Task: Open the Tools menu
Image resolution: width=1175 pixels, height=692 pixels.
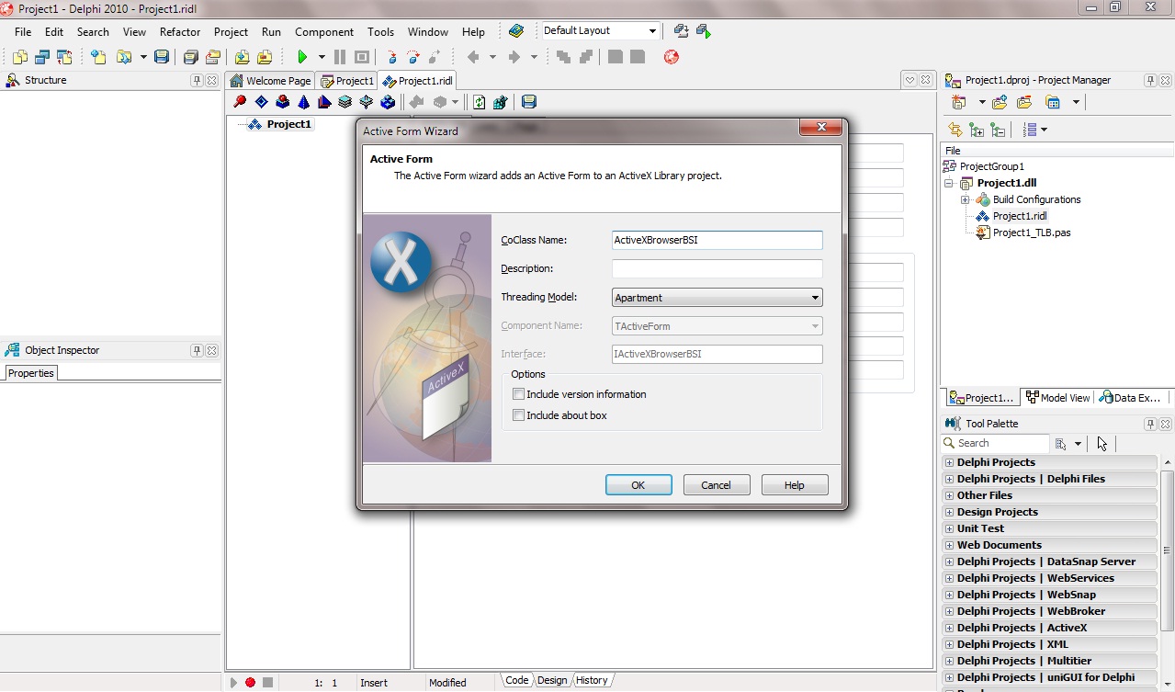Action: [x=380, y=32]
